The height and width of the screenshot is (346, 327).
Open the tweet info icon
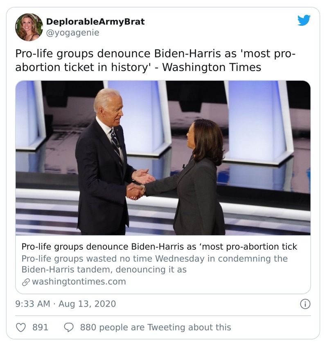point(305,304)
